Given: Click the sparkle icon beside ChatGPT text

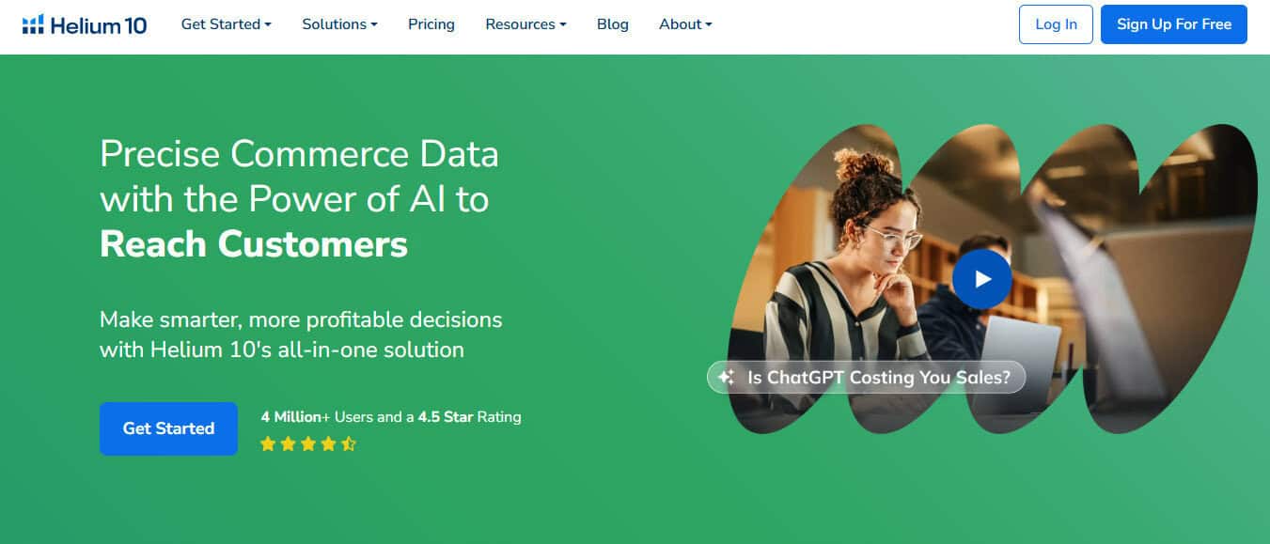Looking at the screenshot, I should (726, 378).
